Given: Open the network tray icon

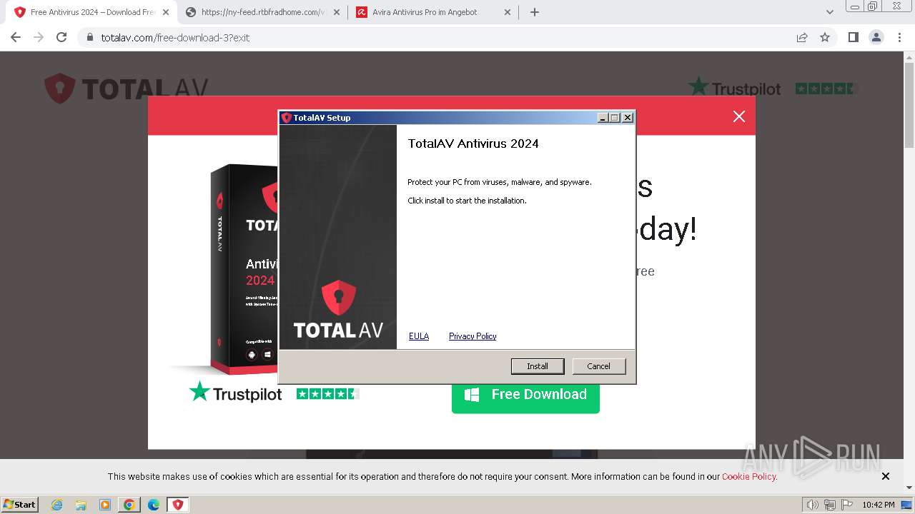Looking at the screenshot, I should [x=830, y=505].
